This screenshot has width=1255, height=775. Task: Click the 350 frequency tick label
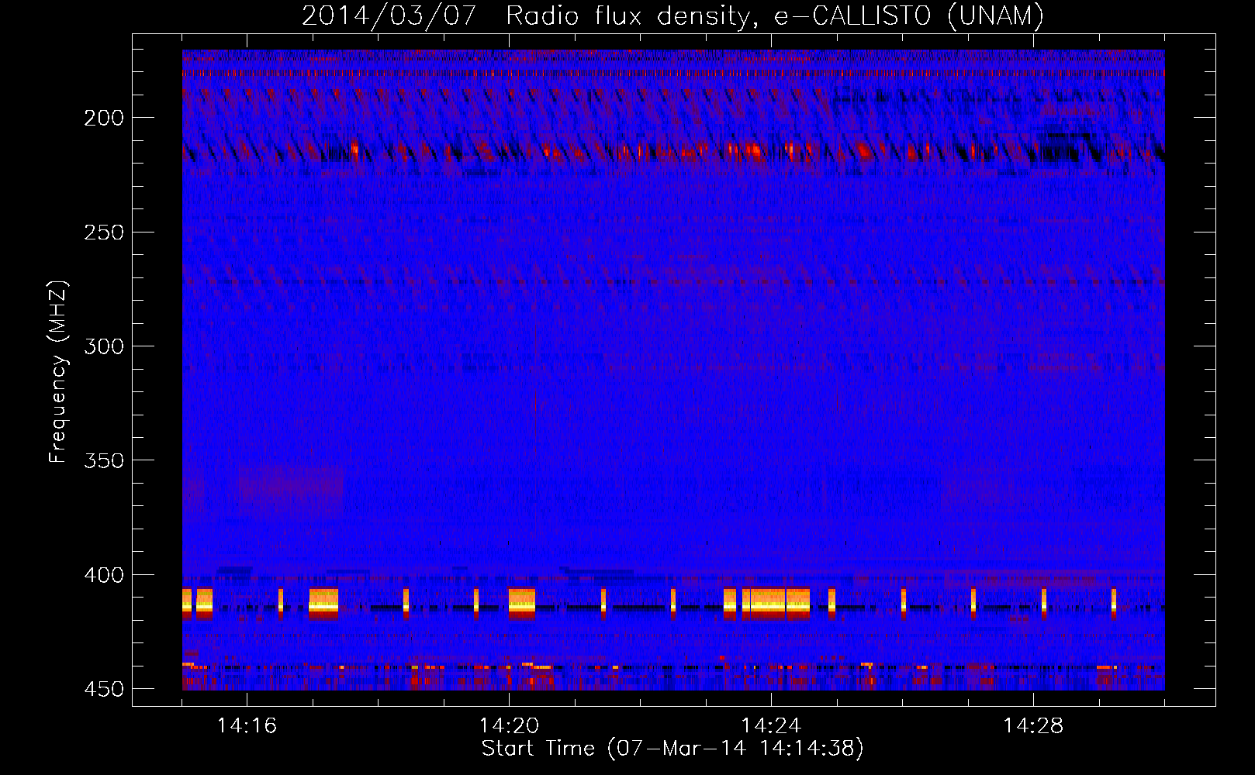pyautogui.click(x=104, y=460)
